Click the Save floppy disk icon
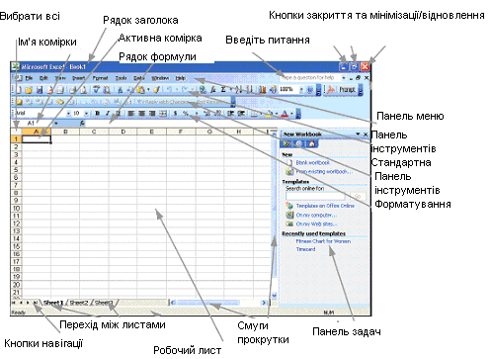 click(40, 90)
